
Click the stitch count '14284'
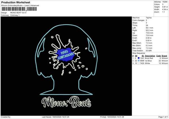coord(165,2)
